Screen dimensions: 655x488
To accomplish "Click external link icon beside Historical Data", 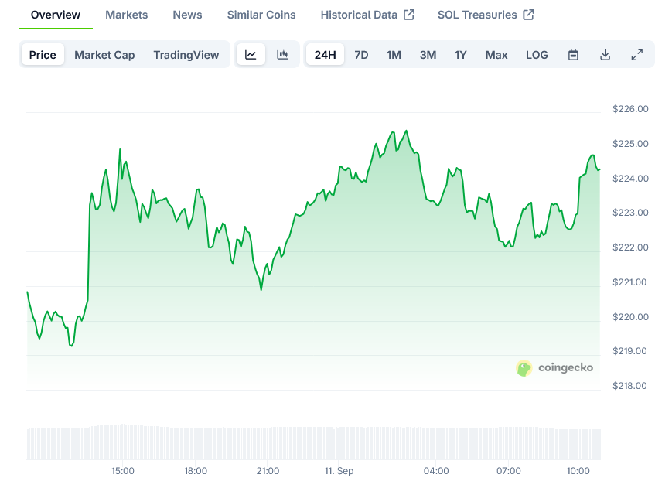I will click(x=409, y=15).
